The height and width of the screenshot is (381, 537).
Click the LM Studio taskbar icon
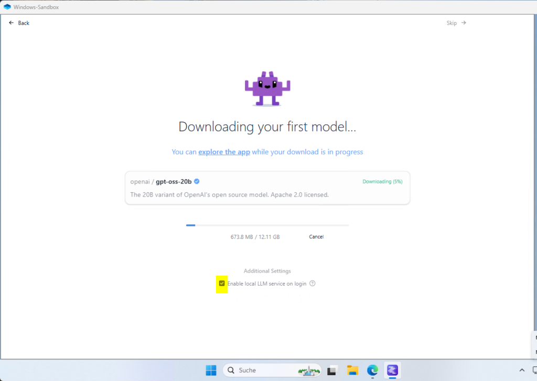click(392, 370)
